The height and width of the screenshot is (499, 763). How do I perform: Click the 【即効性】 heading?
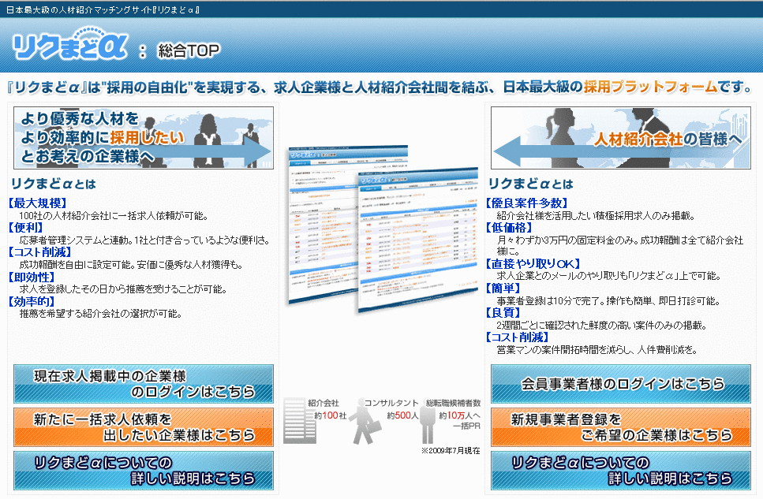32,277
